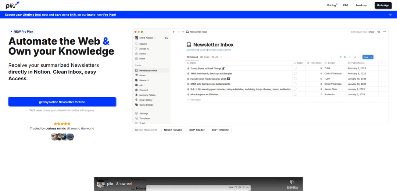Open Memory Palace page in the sidebar
Screen dimensions: 397x191
point(147,95)
